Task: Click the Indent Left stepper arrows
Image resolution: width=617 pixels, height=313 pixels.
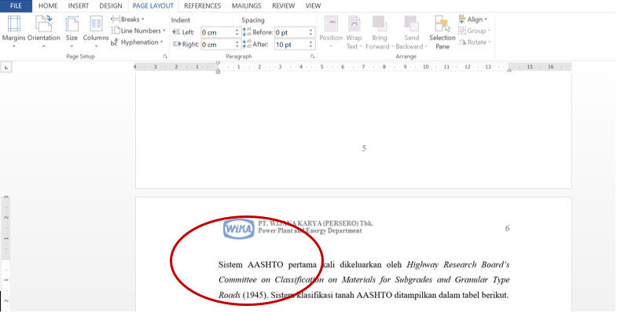Action: pos(237,32)
